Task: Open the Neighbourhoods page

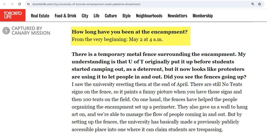Action: pyautogui.click(x=149, y=16)
